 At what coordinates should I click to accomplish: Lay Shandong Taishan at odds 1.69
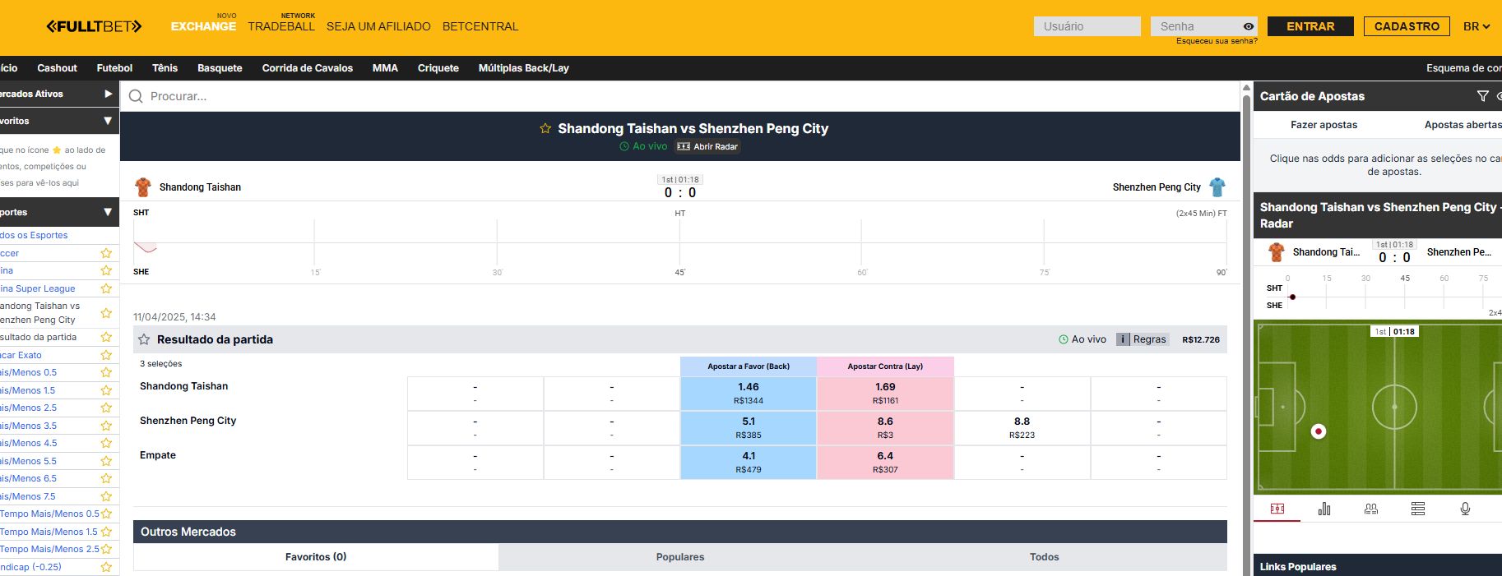pyautogui.click(x=885, y=394)
